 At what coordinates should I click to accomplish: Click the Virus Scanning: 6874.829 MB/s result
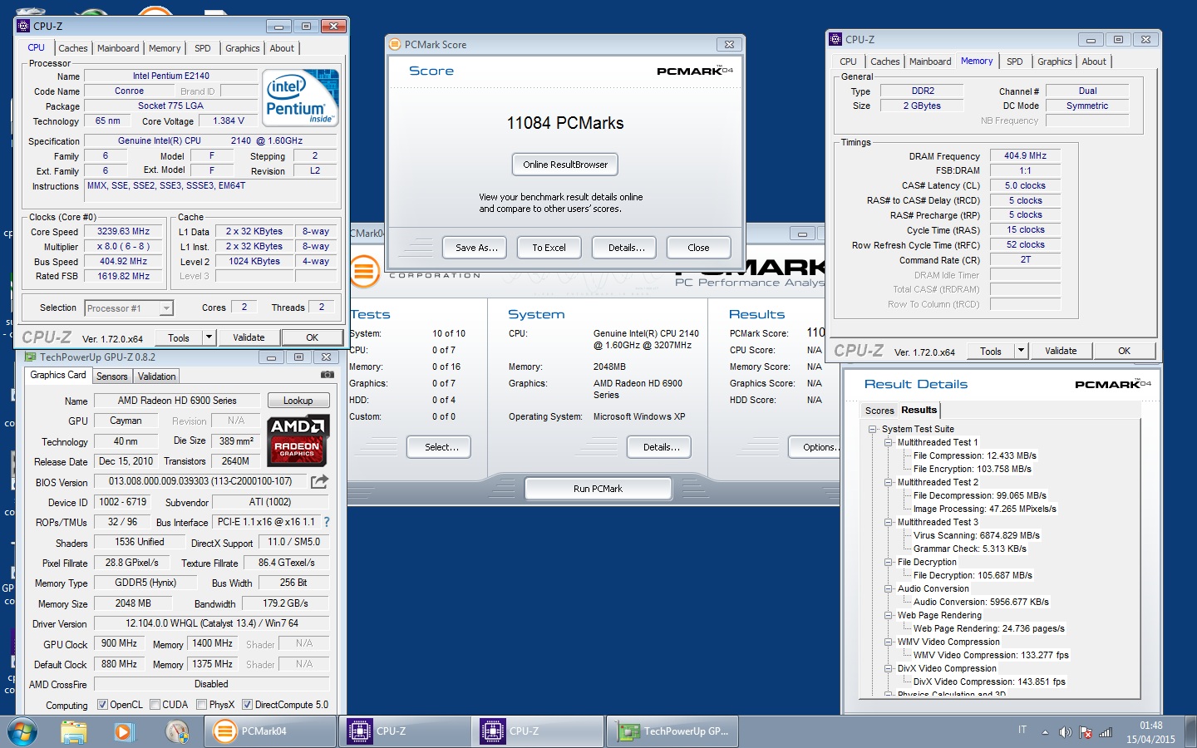[x=977, y=535]
